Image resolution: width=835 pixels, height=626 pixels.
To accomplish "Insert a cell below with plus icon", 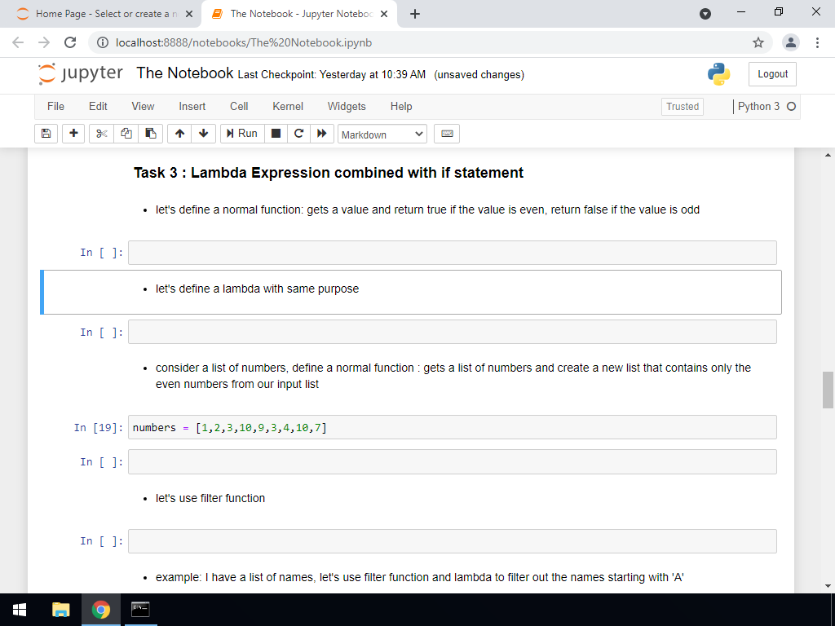I will [x=73, y=134].
